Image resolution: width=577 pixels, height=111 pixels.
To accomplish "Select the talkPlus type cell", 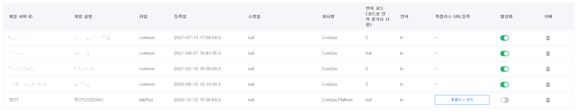I will (146, 100).
